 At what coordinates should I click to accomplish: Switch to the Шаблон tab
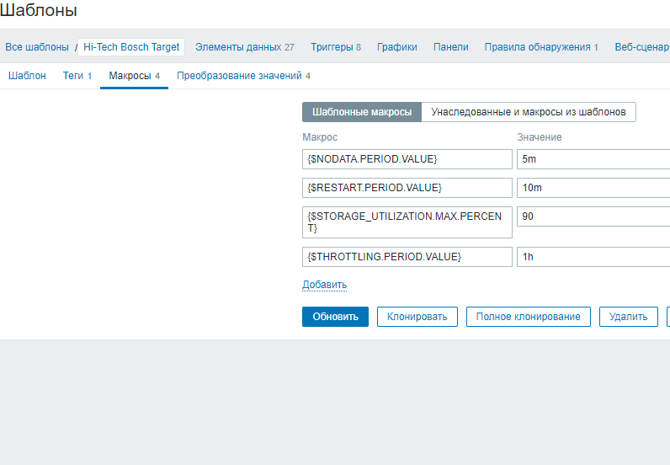point(27,76)
